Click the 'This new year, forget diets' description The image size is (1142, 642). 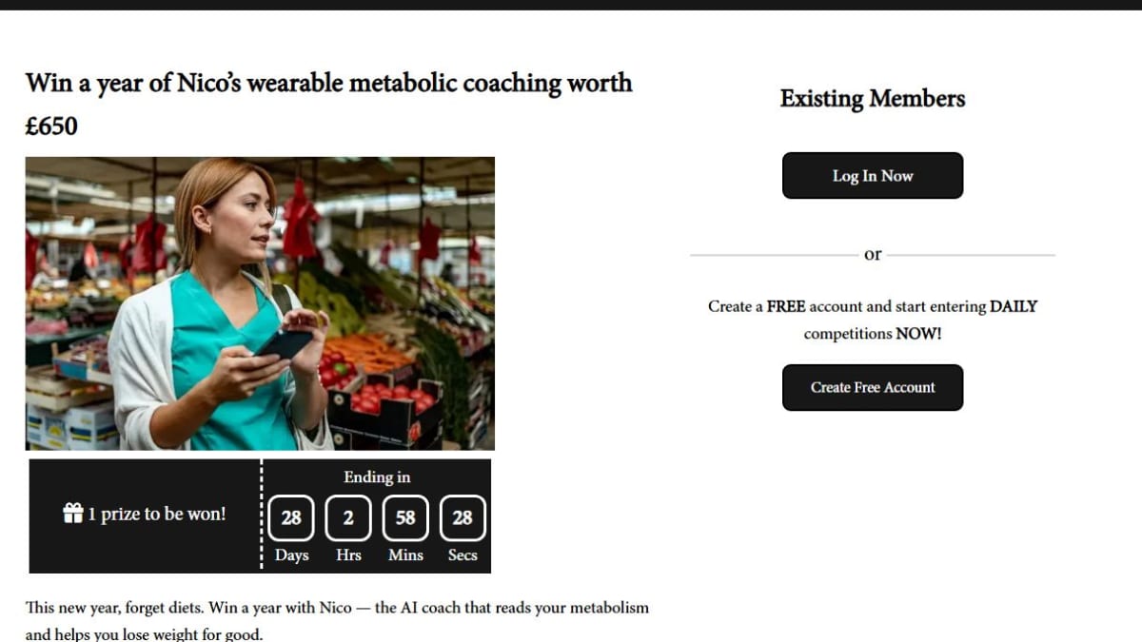coord(337,620)
